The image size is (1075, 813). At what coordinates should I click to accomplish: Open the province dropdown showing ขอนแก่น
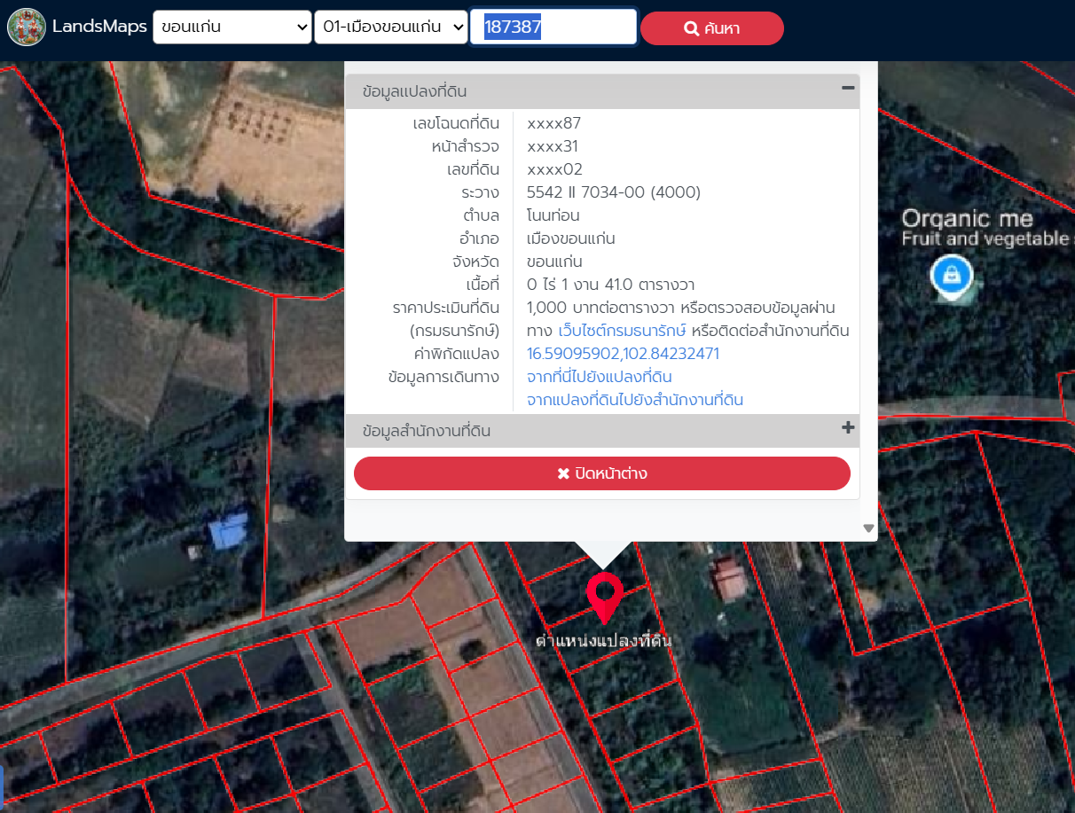(232, 27)
